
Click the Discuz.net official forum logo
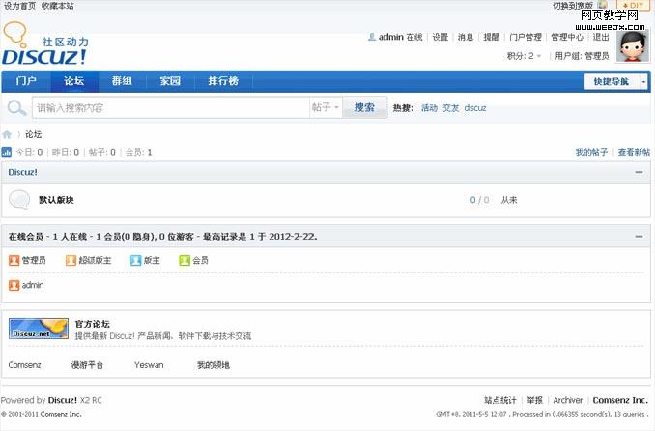click(39, 329)
